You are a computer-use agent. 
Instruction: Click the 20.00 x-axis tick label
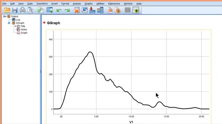[202, 116]
